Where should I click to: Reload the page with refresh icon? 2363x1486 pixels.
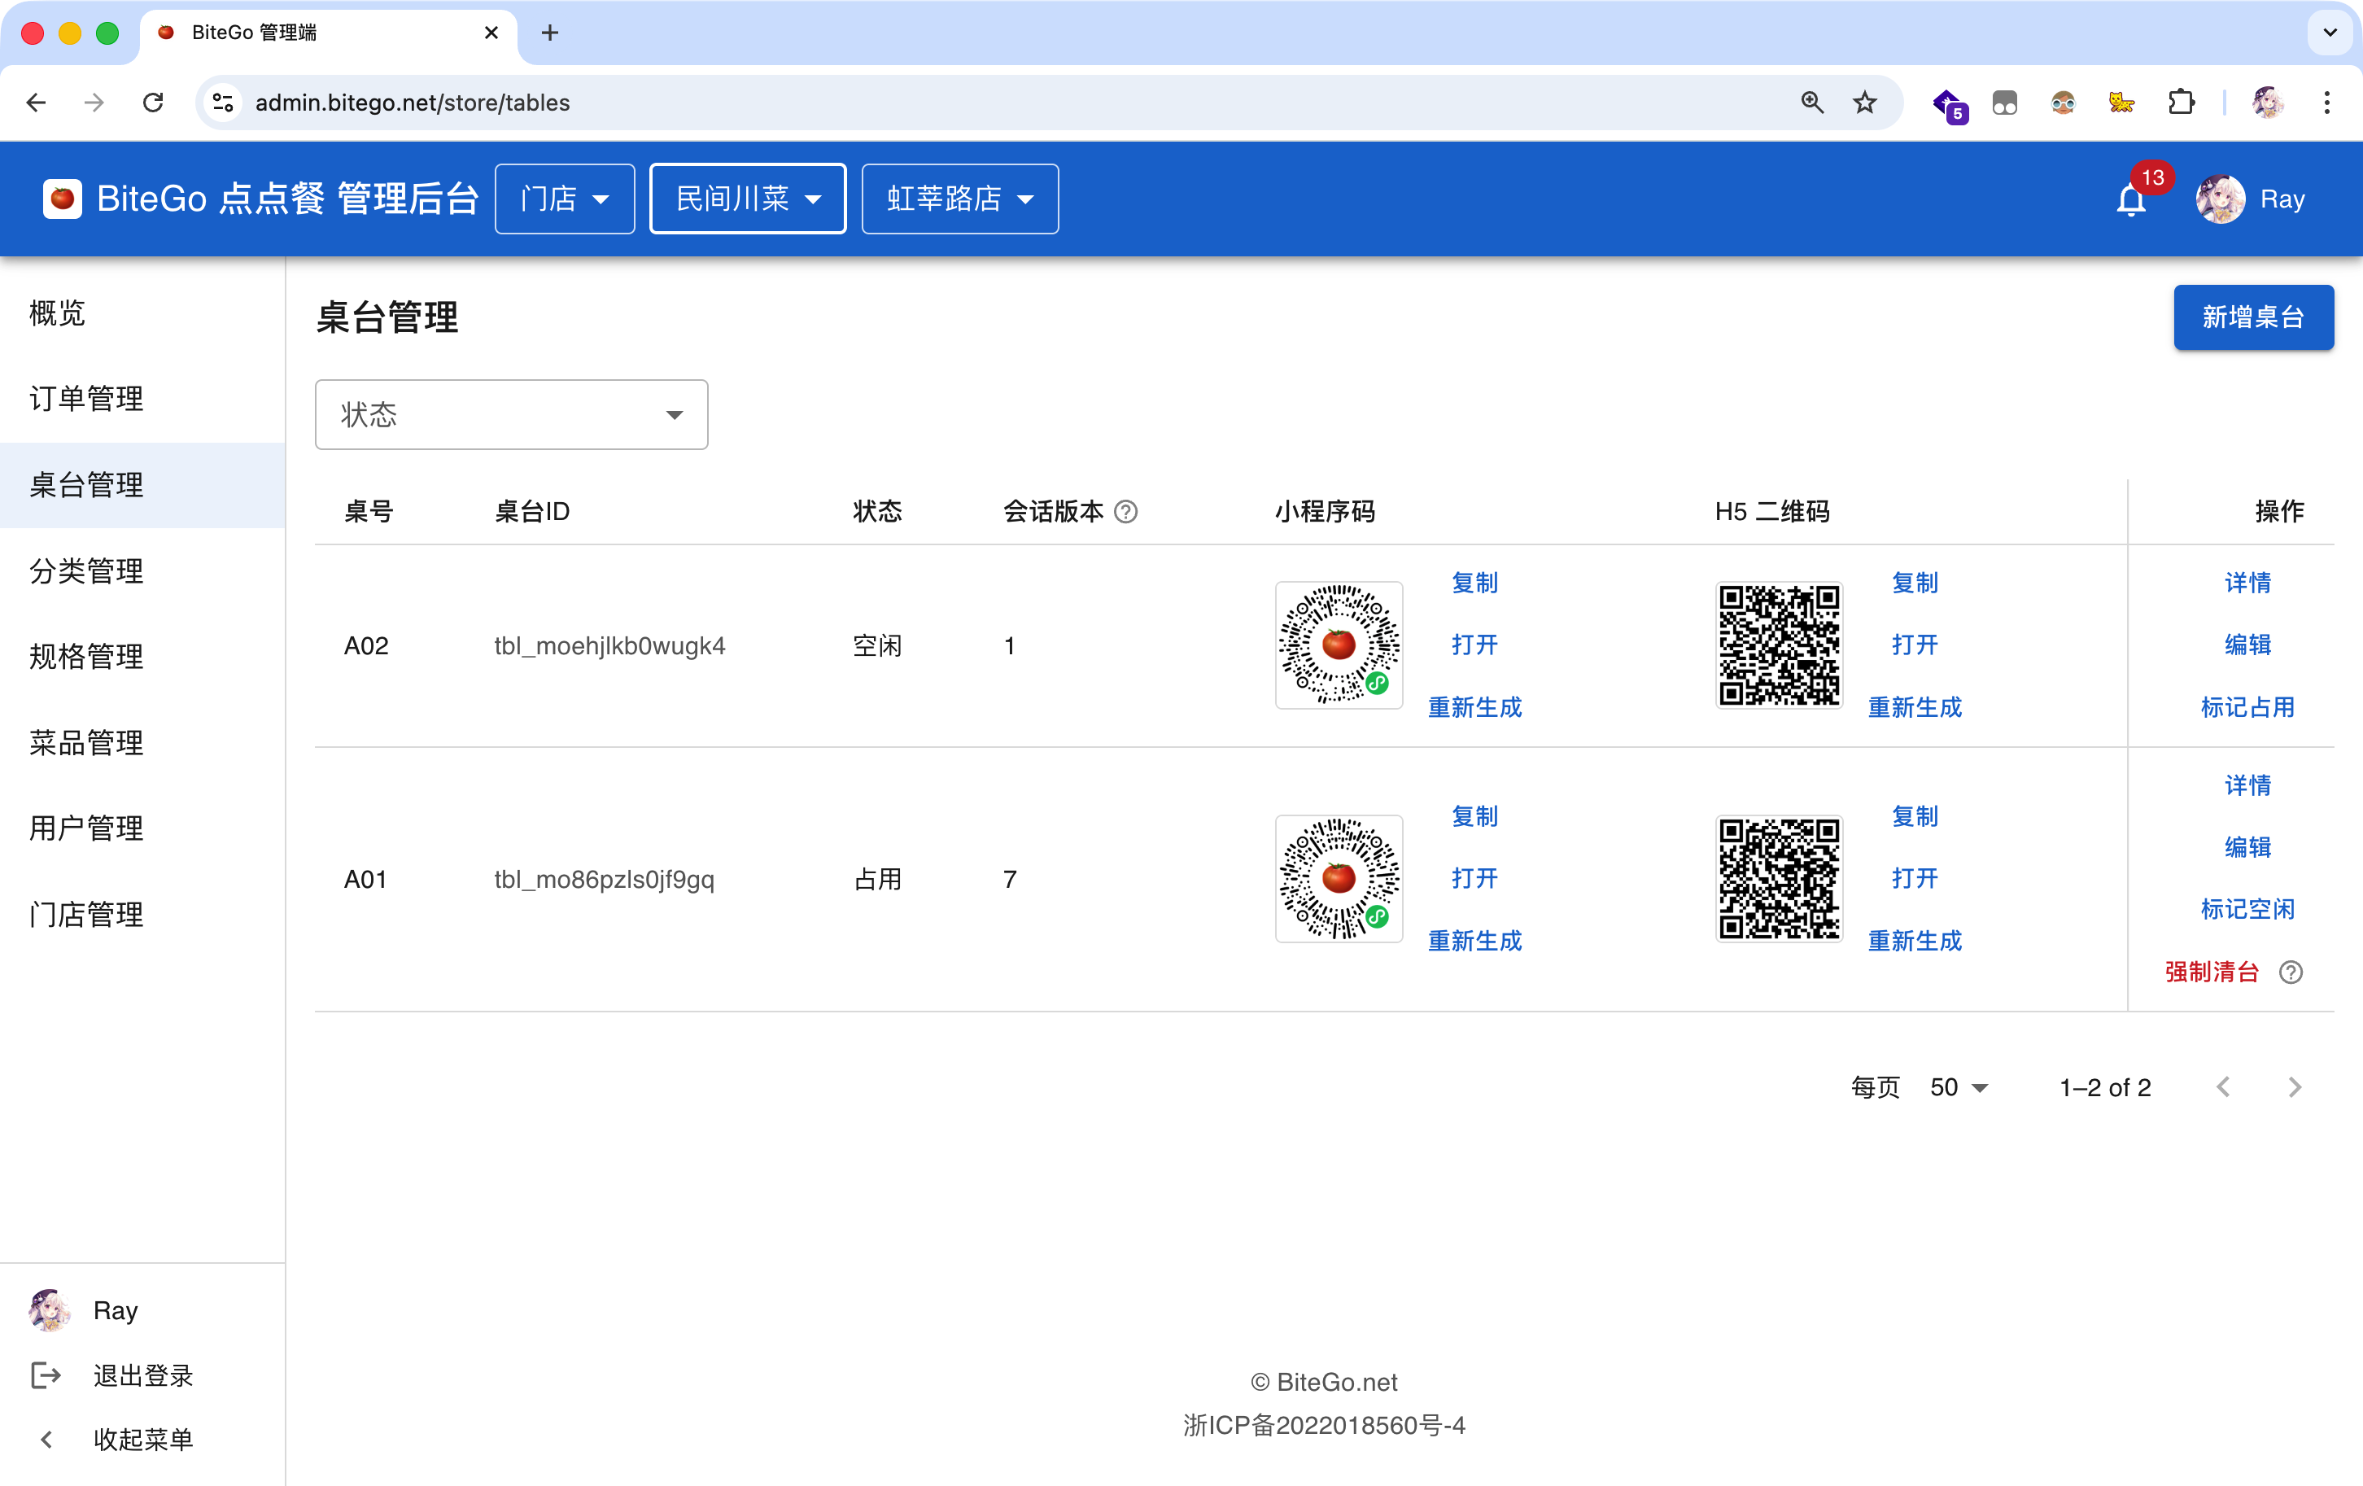pos(153,102)
